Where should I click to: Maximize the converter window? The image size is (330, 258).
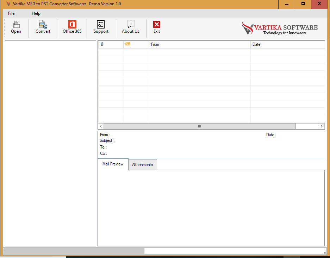click(x=303, y=4)
